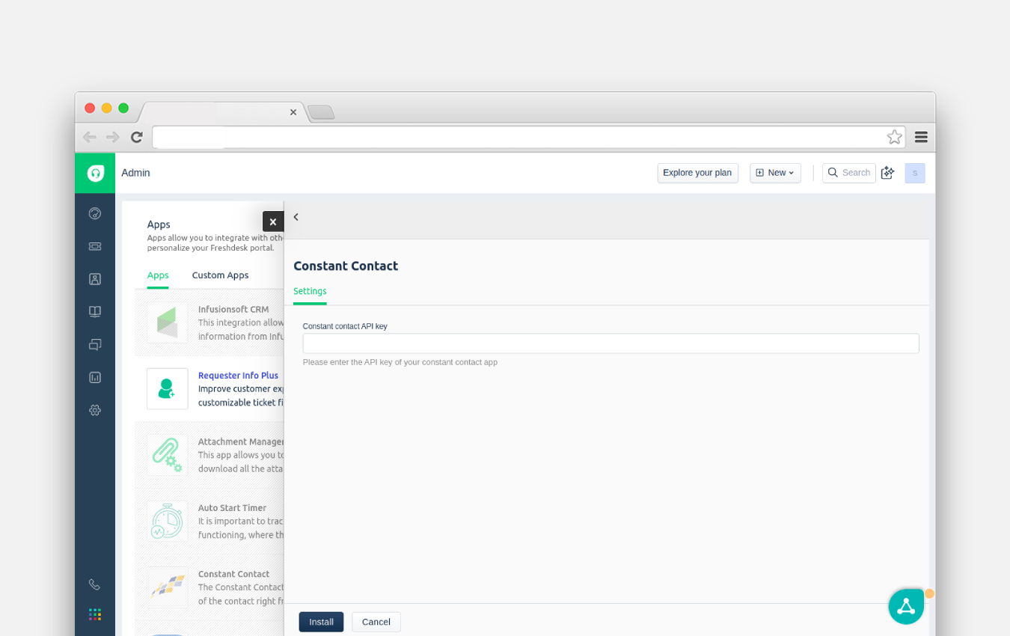
Task: Click the Auto Start Timer stopwatch icon
Action: [x=168, y=521]
